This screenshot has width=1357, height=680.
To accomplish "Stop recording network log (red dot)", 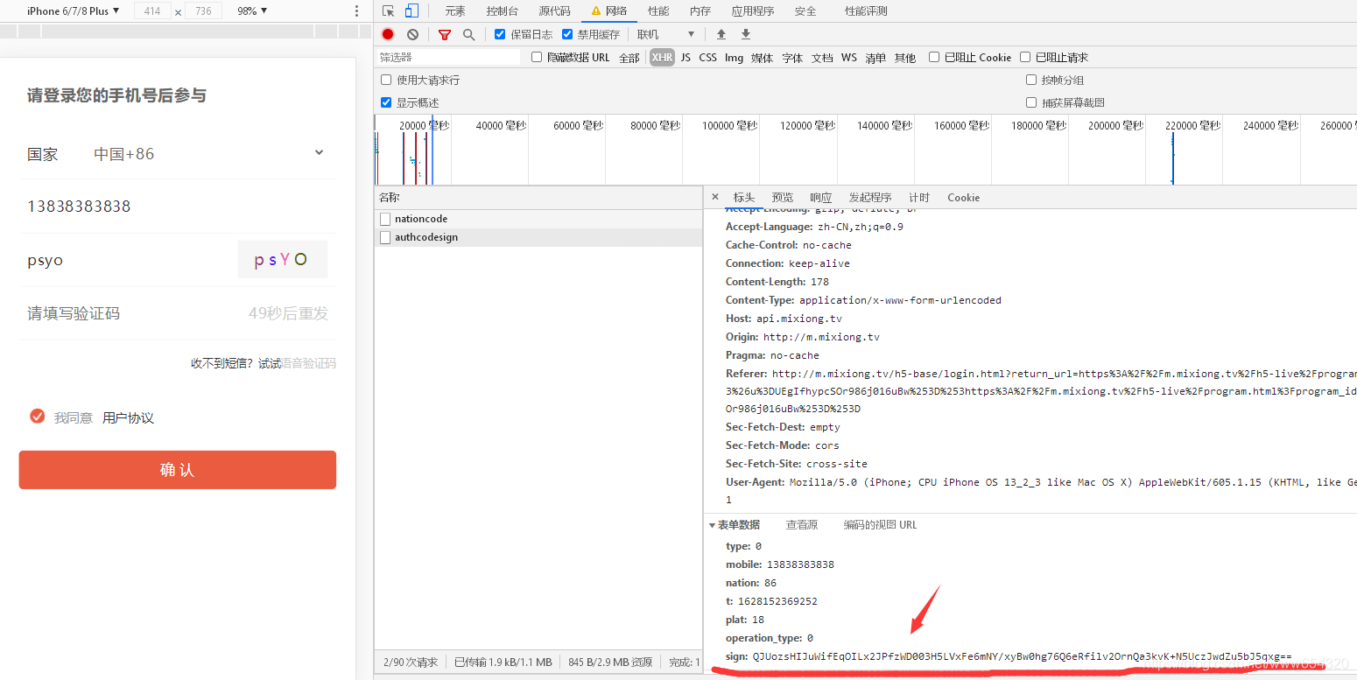I will [388, 34].
